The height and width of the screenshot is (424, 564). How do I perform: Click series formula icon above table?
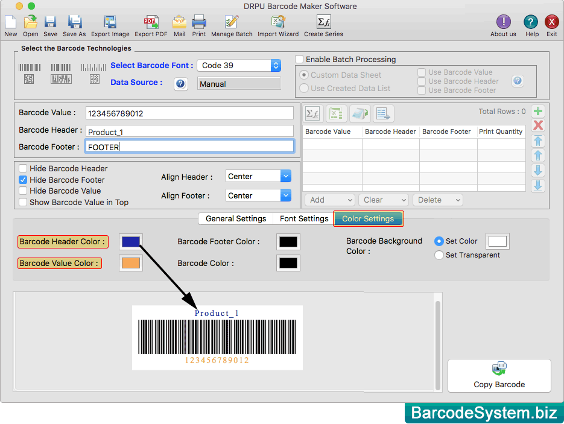coord(313,114)
